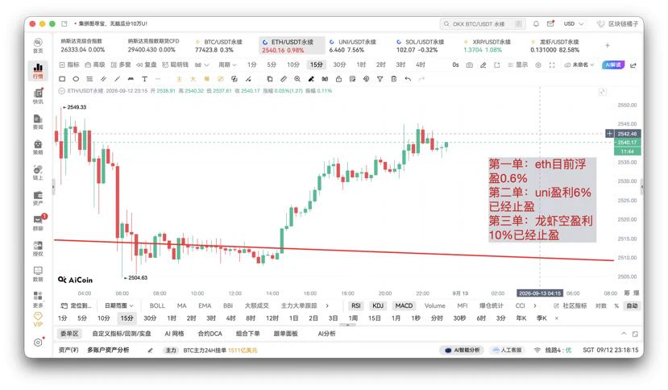Click the 人工客服 support button
668x390 pixels.
(507, 351)
